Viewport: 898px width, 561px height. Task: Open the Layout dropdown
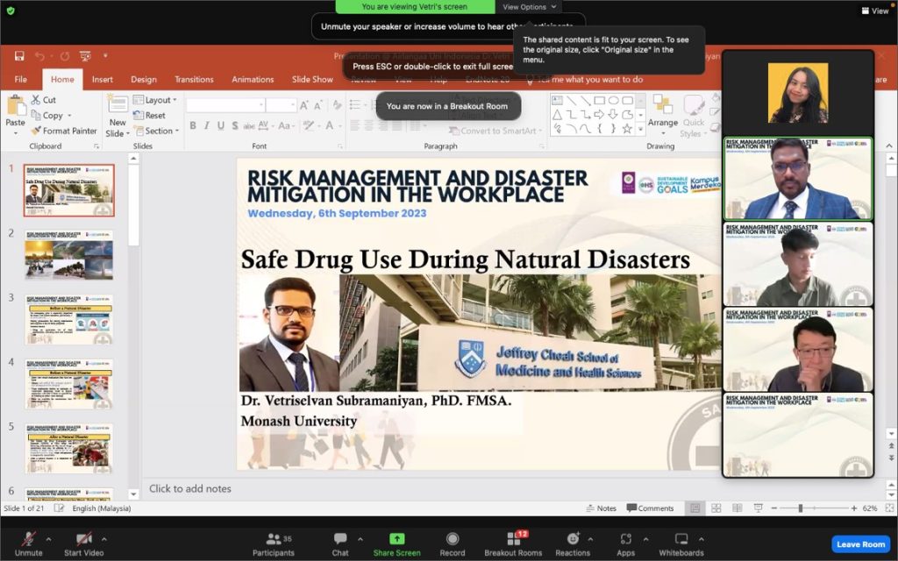[x=154, y=100]
